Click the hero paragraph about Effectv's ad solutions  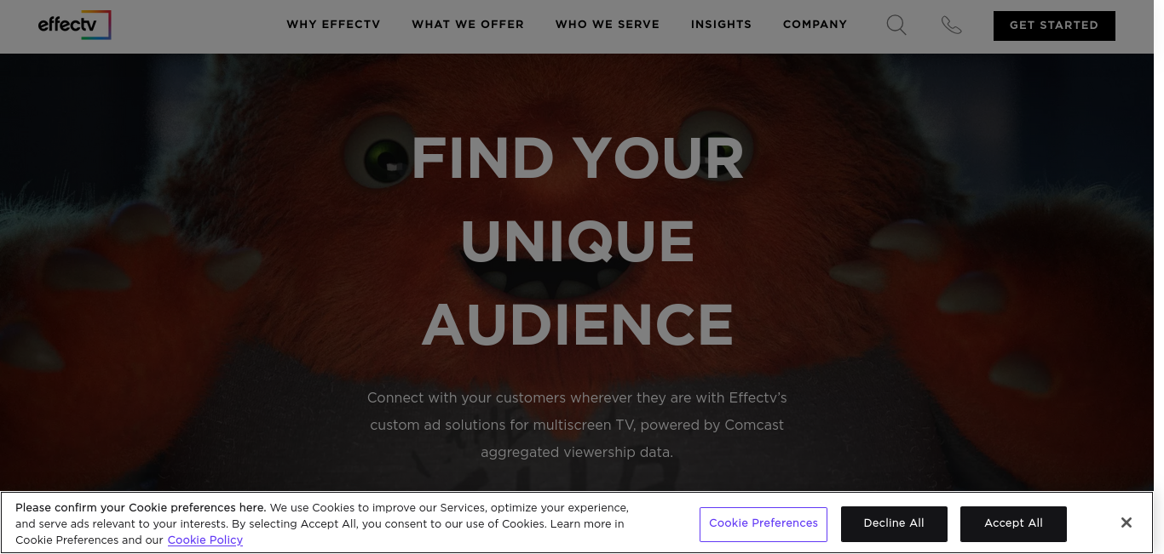[x=577, y=425]
